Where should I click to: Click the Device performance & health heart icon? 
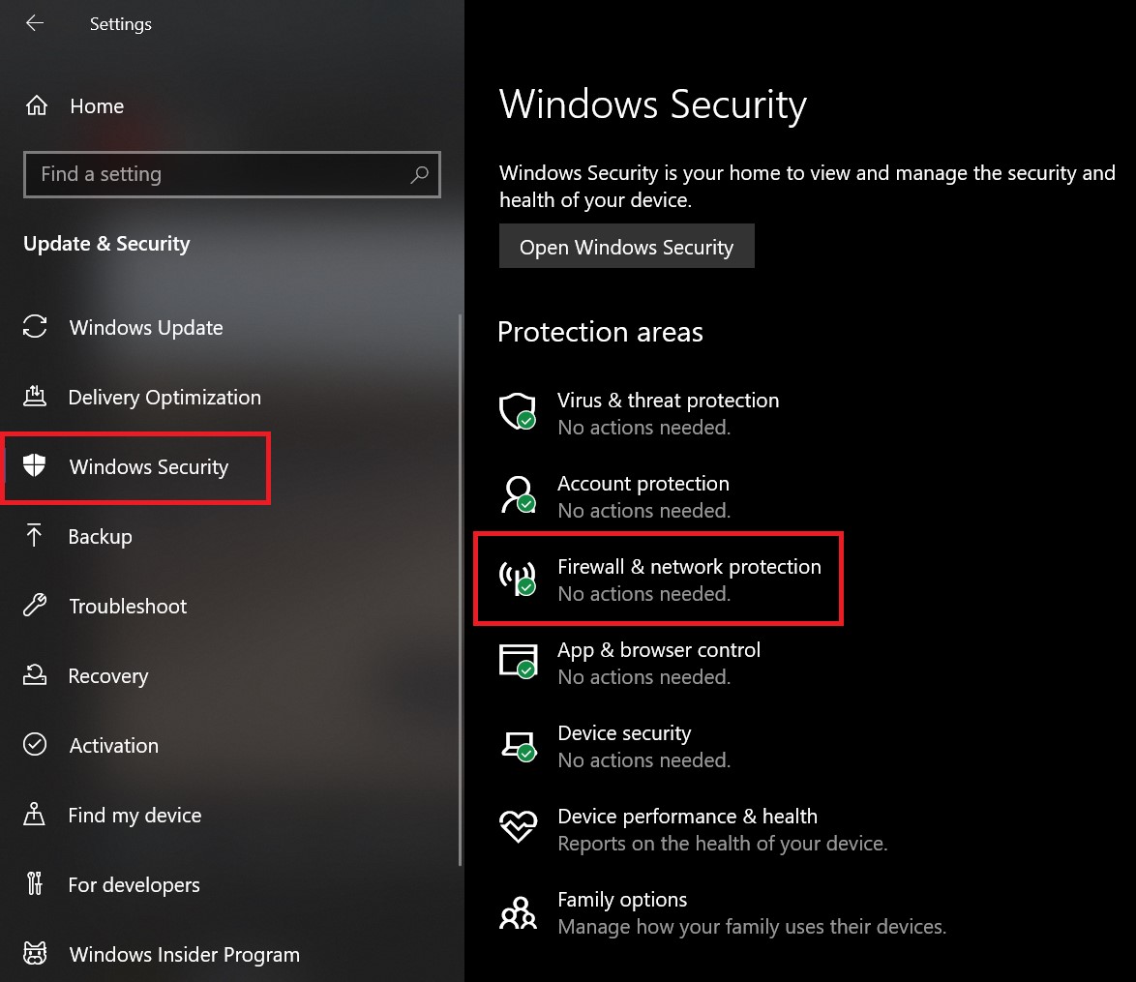(x=518, y=826)
